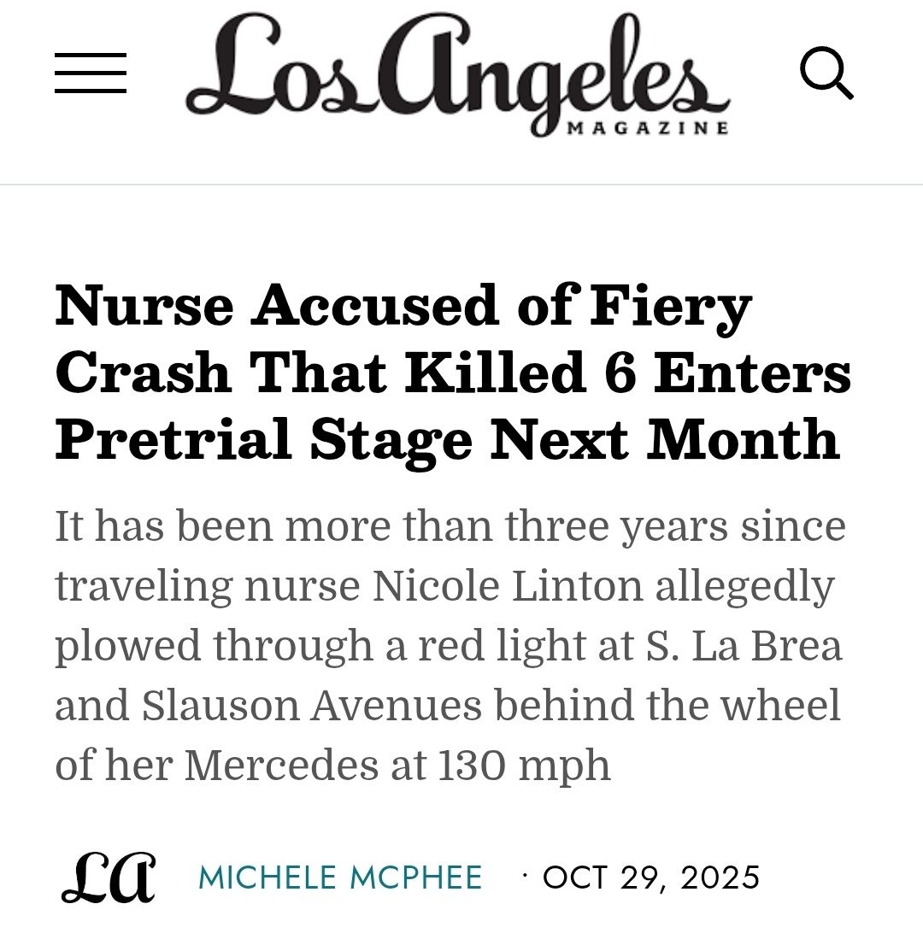Click the Los Angeles Magazine logo
This screenshot has width=923, height=939.
coord(457,74)
